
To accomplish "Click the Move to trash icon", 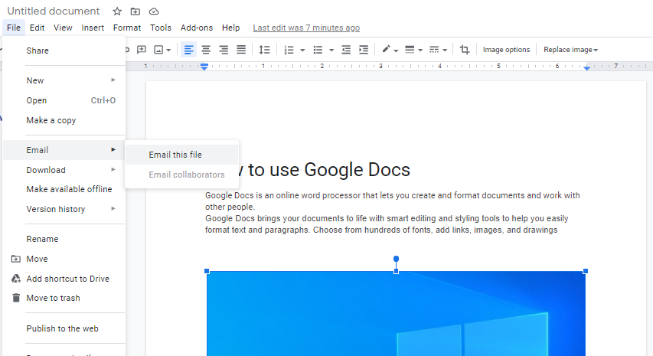I will pyautogui.click(x=16, y=298).
